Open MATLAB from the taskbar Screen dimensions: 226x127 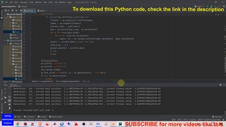pos(55,124)
